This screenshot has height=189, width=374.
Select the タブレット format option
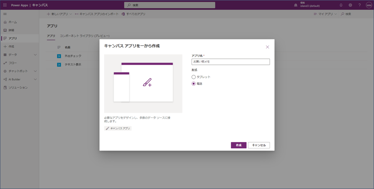(194, 76)
